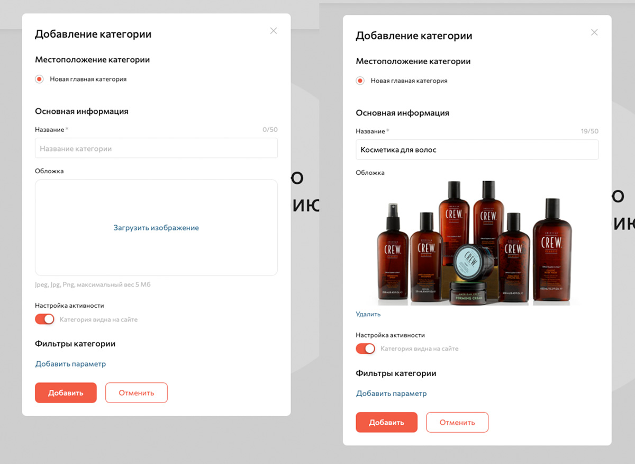Click the '0/50' character counter
The width and height of the screenshot is (635, 464).
[x=270, y=130]
